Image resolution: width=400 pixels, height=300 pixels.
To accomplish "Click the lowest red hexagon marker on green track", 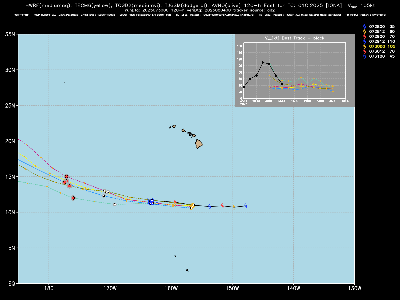I will click(73, 198).
